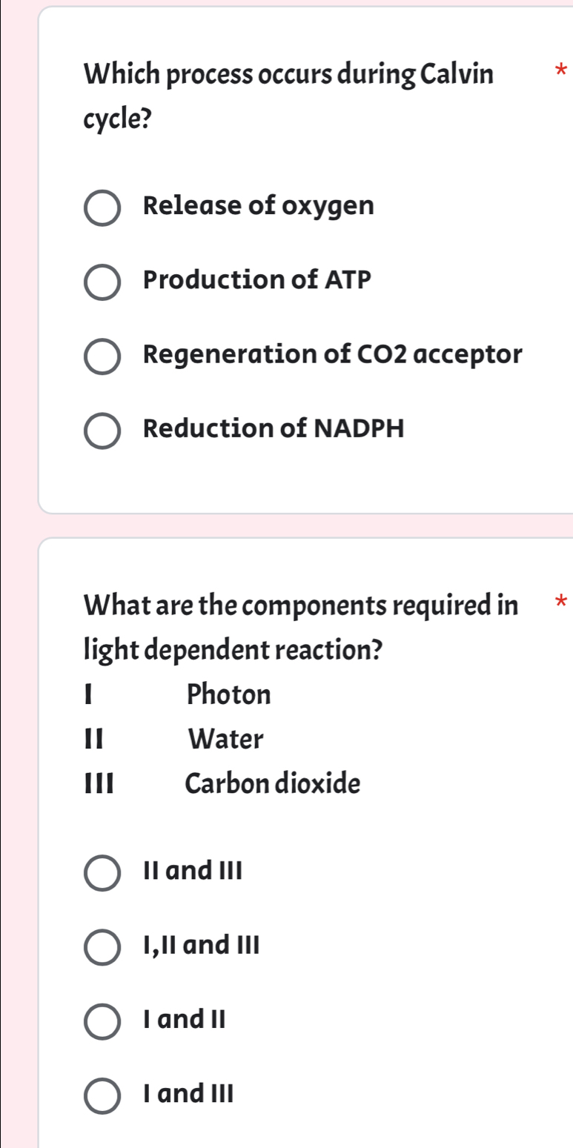The width and height of the screenshot is (573, 1148).
Task: Choose "Regeneration of CO2 acceptor" as answer
Action: pyautogui.click(x=104, y=355)
